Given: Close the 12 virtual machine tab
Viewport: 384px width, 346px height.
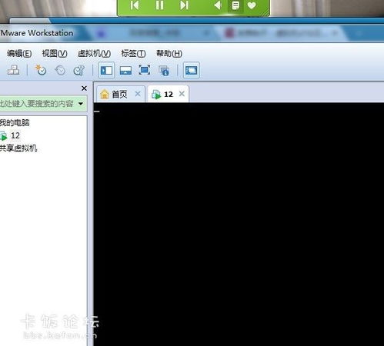Looking at the screenshot, I should point(182,94).
